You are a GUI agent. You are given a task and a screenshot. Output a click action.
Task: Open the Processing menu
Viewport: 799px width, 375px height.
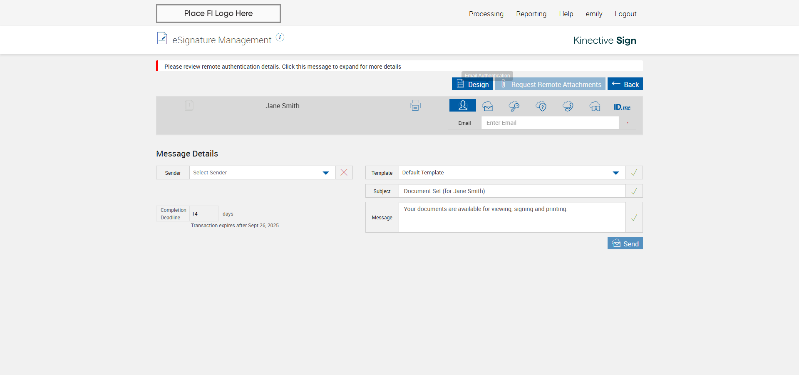tap(486, 14)
